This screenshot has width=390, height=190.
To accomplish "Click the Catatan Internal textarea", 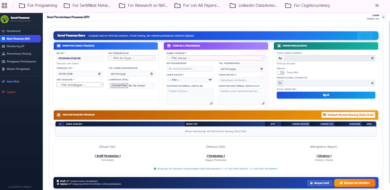I will [190, 97].
